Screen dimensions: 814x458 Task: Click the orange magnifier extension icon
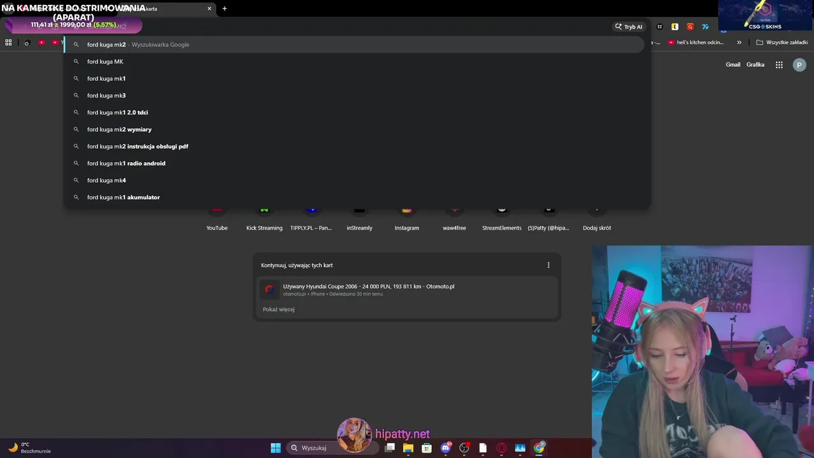coord(690,27)
